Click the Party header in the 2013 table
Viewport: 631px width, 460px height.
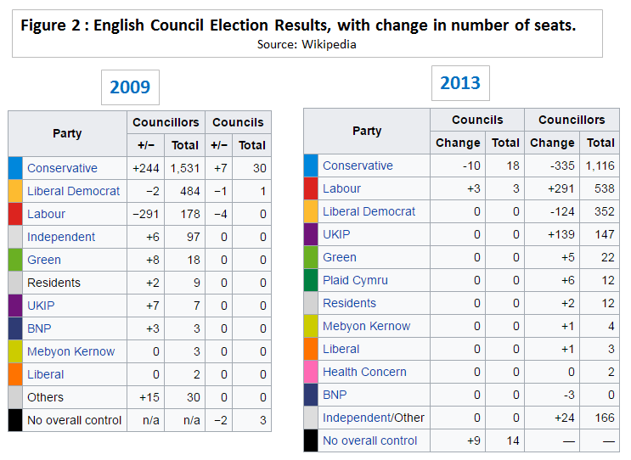pyautogui.click(x=367, y=131)
